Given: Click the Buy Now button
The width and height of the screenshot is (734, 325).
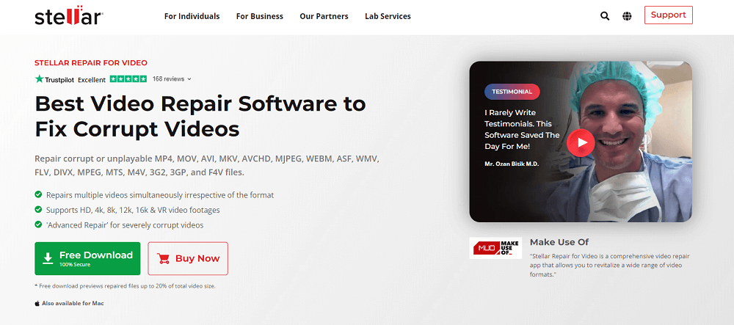Looking at the screenshot, I should point(188,258).
